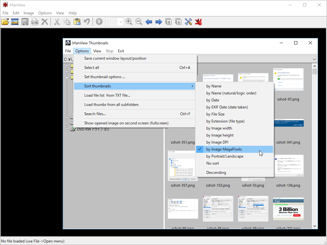Image resolution: width=327 pixels, height=245 pixels.
Task: Go to next image with right arrow
Action: (159, 22)
